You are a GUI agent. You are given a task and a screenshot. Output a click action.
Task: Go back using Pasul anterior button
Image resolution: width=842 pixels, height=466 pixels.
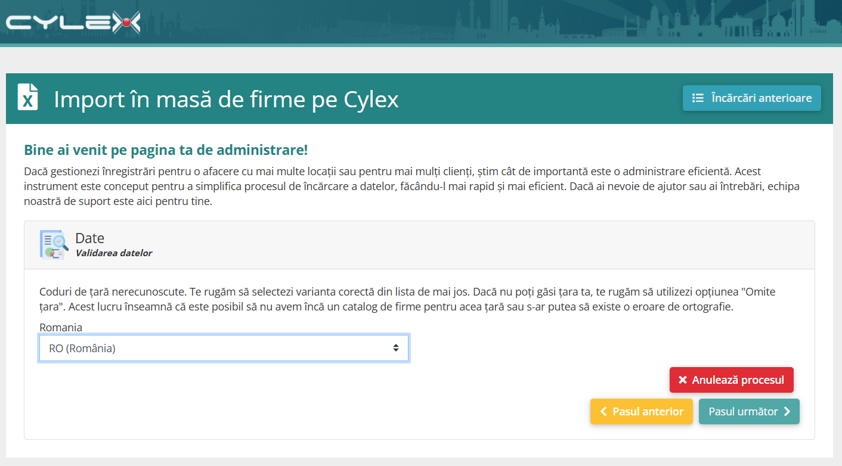pyautogui.click(x=642, y=412)
